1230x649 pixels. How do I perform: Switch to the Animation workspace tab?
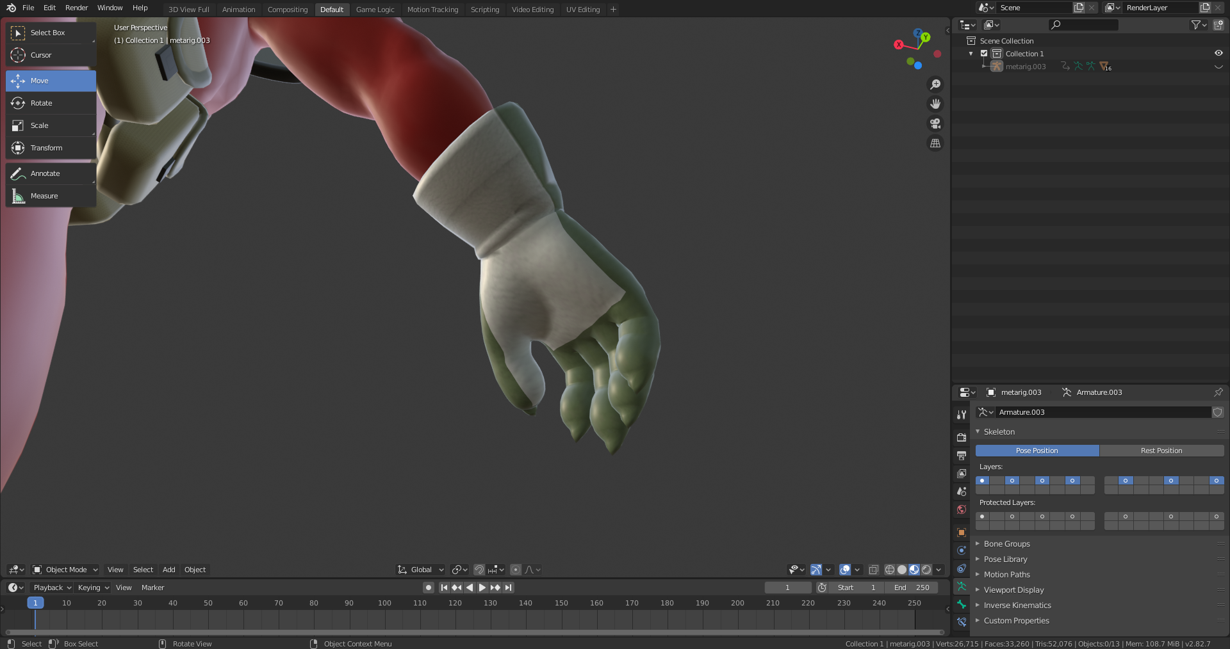(238, 10)
